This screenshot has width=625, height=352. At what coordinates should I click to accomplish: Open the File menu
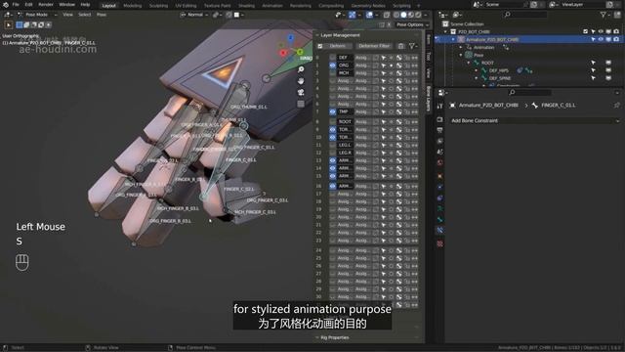(x=16, y=5)
